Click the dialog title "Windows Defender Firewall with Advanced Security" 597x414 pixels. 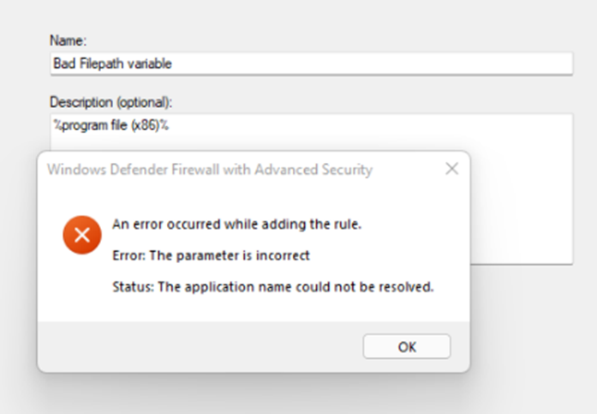pos(210,170)
